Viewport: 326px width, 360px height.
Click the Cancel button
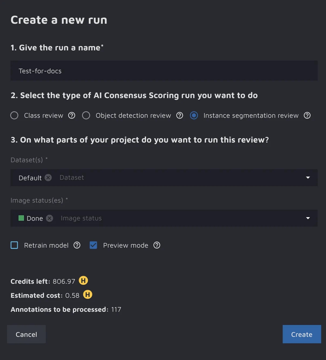click(26, 334)
